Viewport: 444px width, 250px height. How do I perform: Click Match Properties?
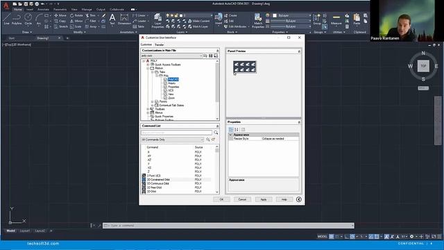(258, 21)
